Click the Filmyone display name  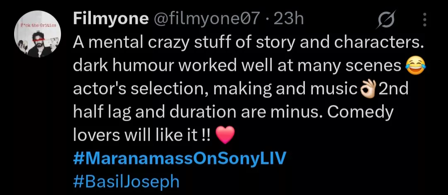(111, 19)
